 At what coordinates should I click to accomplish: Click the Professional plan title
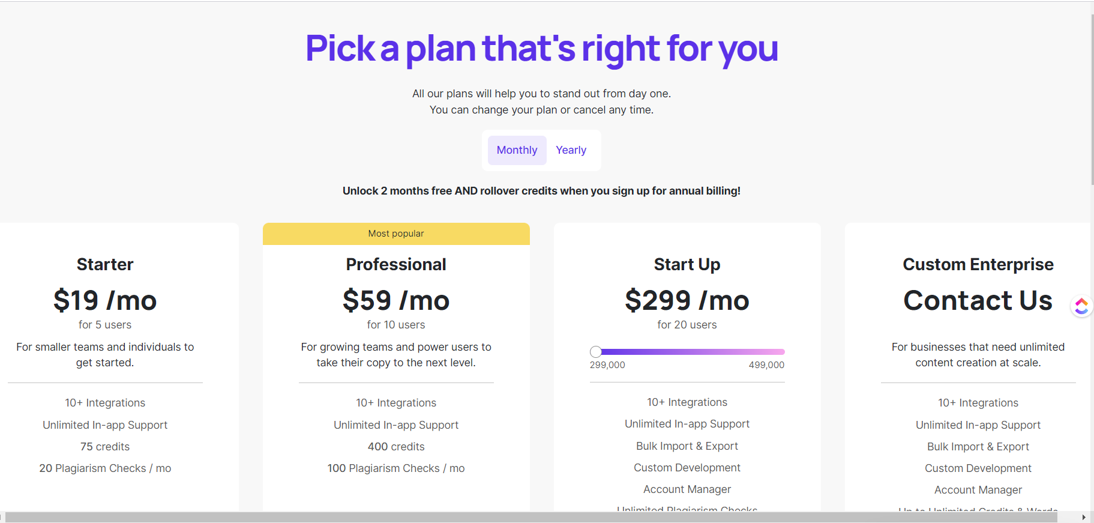(396, 264)
